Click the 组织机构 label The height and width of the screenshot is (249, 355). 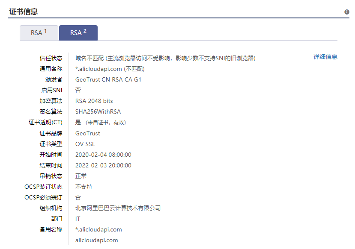pos(51,208)
